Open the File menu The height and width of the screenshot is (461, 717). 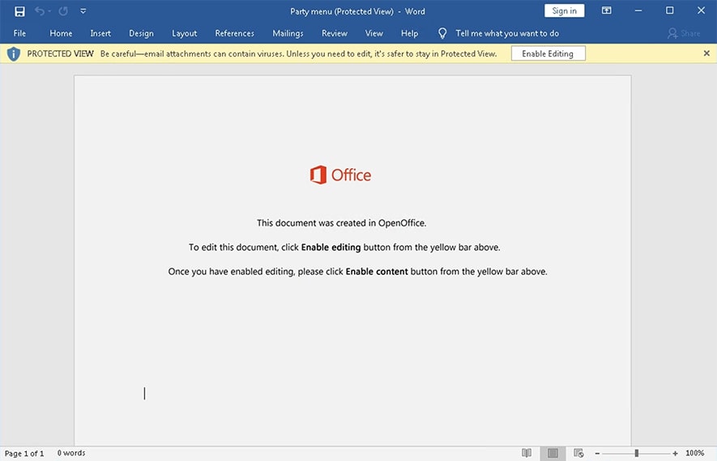(19, 33)
